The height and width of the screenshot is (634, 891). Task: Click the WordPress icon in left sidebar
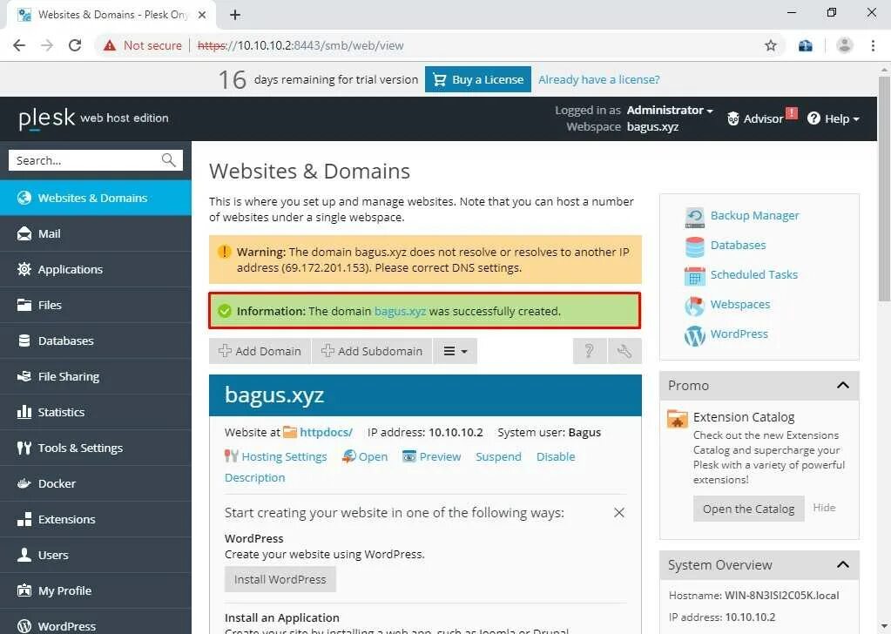(24, 626)
